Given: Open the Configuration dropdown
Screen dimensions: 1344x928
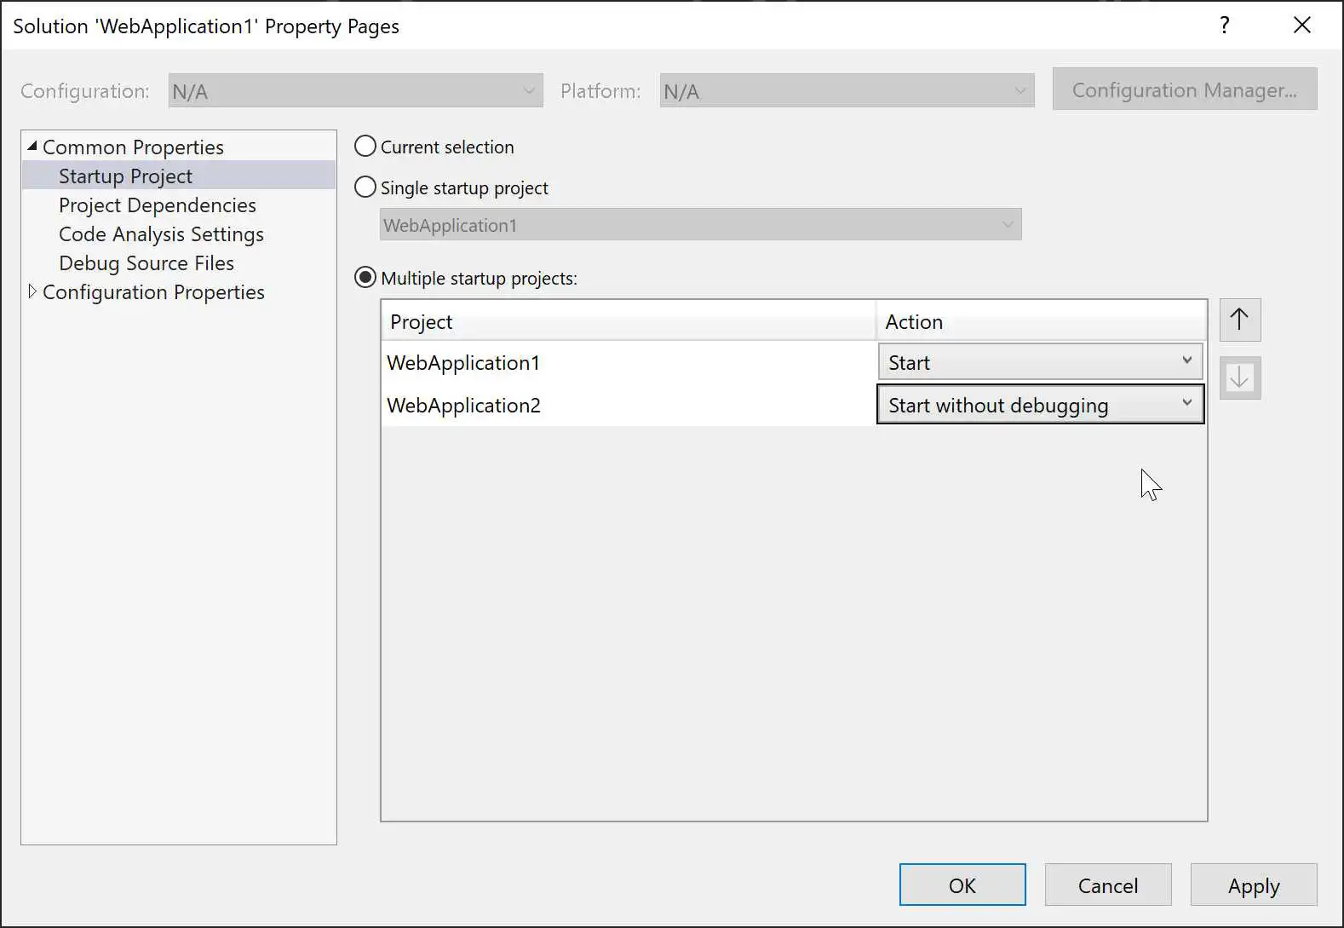Looking at the screenshot, I should (x=355, y=91).
